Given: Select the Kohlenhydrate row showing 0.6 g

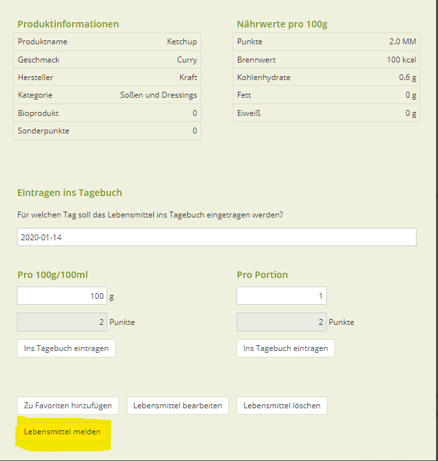Looking at the screenshot, I should (x=326, y=77).
